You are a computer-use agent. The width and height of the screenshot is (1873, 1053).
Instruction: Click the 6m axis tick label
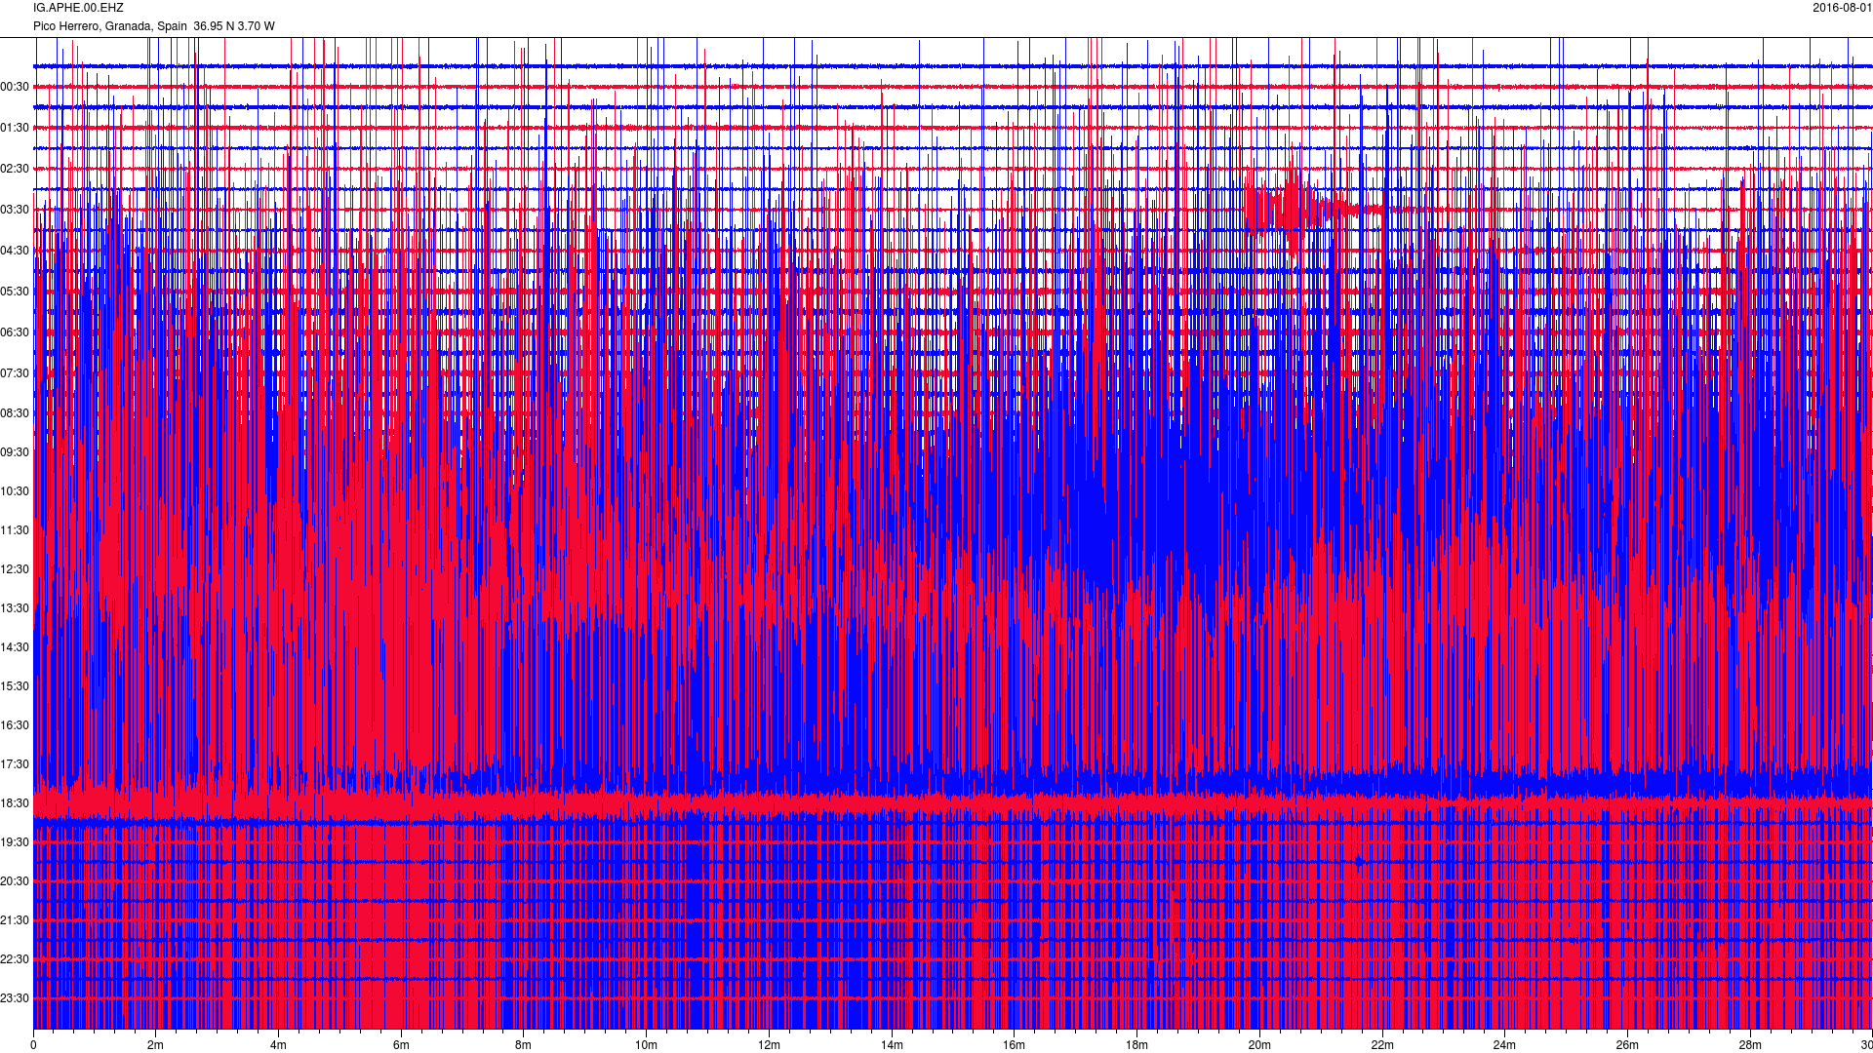(x=401, y=1045)
